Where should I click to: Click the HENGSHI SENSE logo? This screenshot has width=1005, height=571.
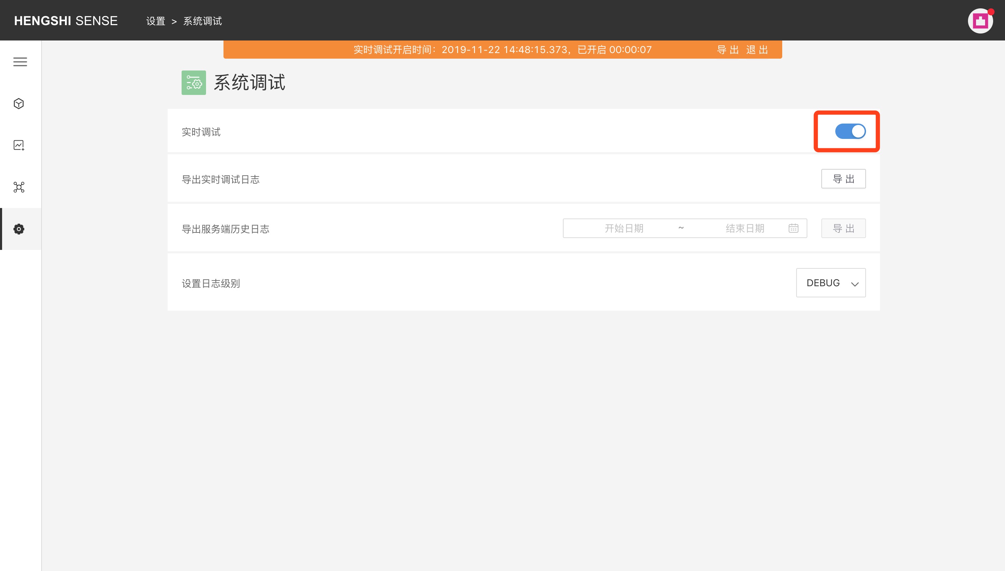point(66,21)
